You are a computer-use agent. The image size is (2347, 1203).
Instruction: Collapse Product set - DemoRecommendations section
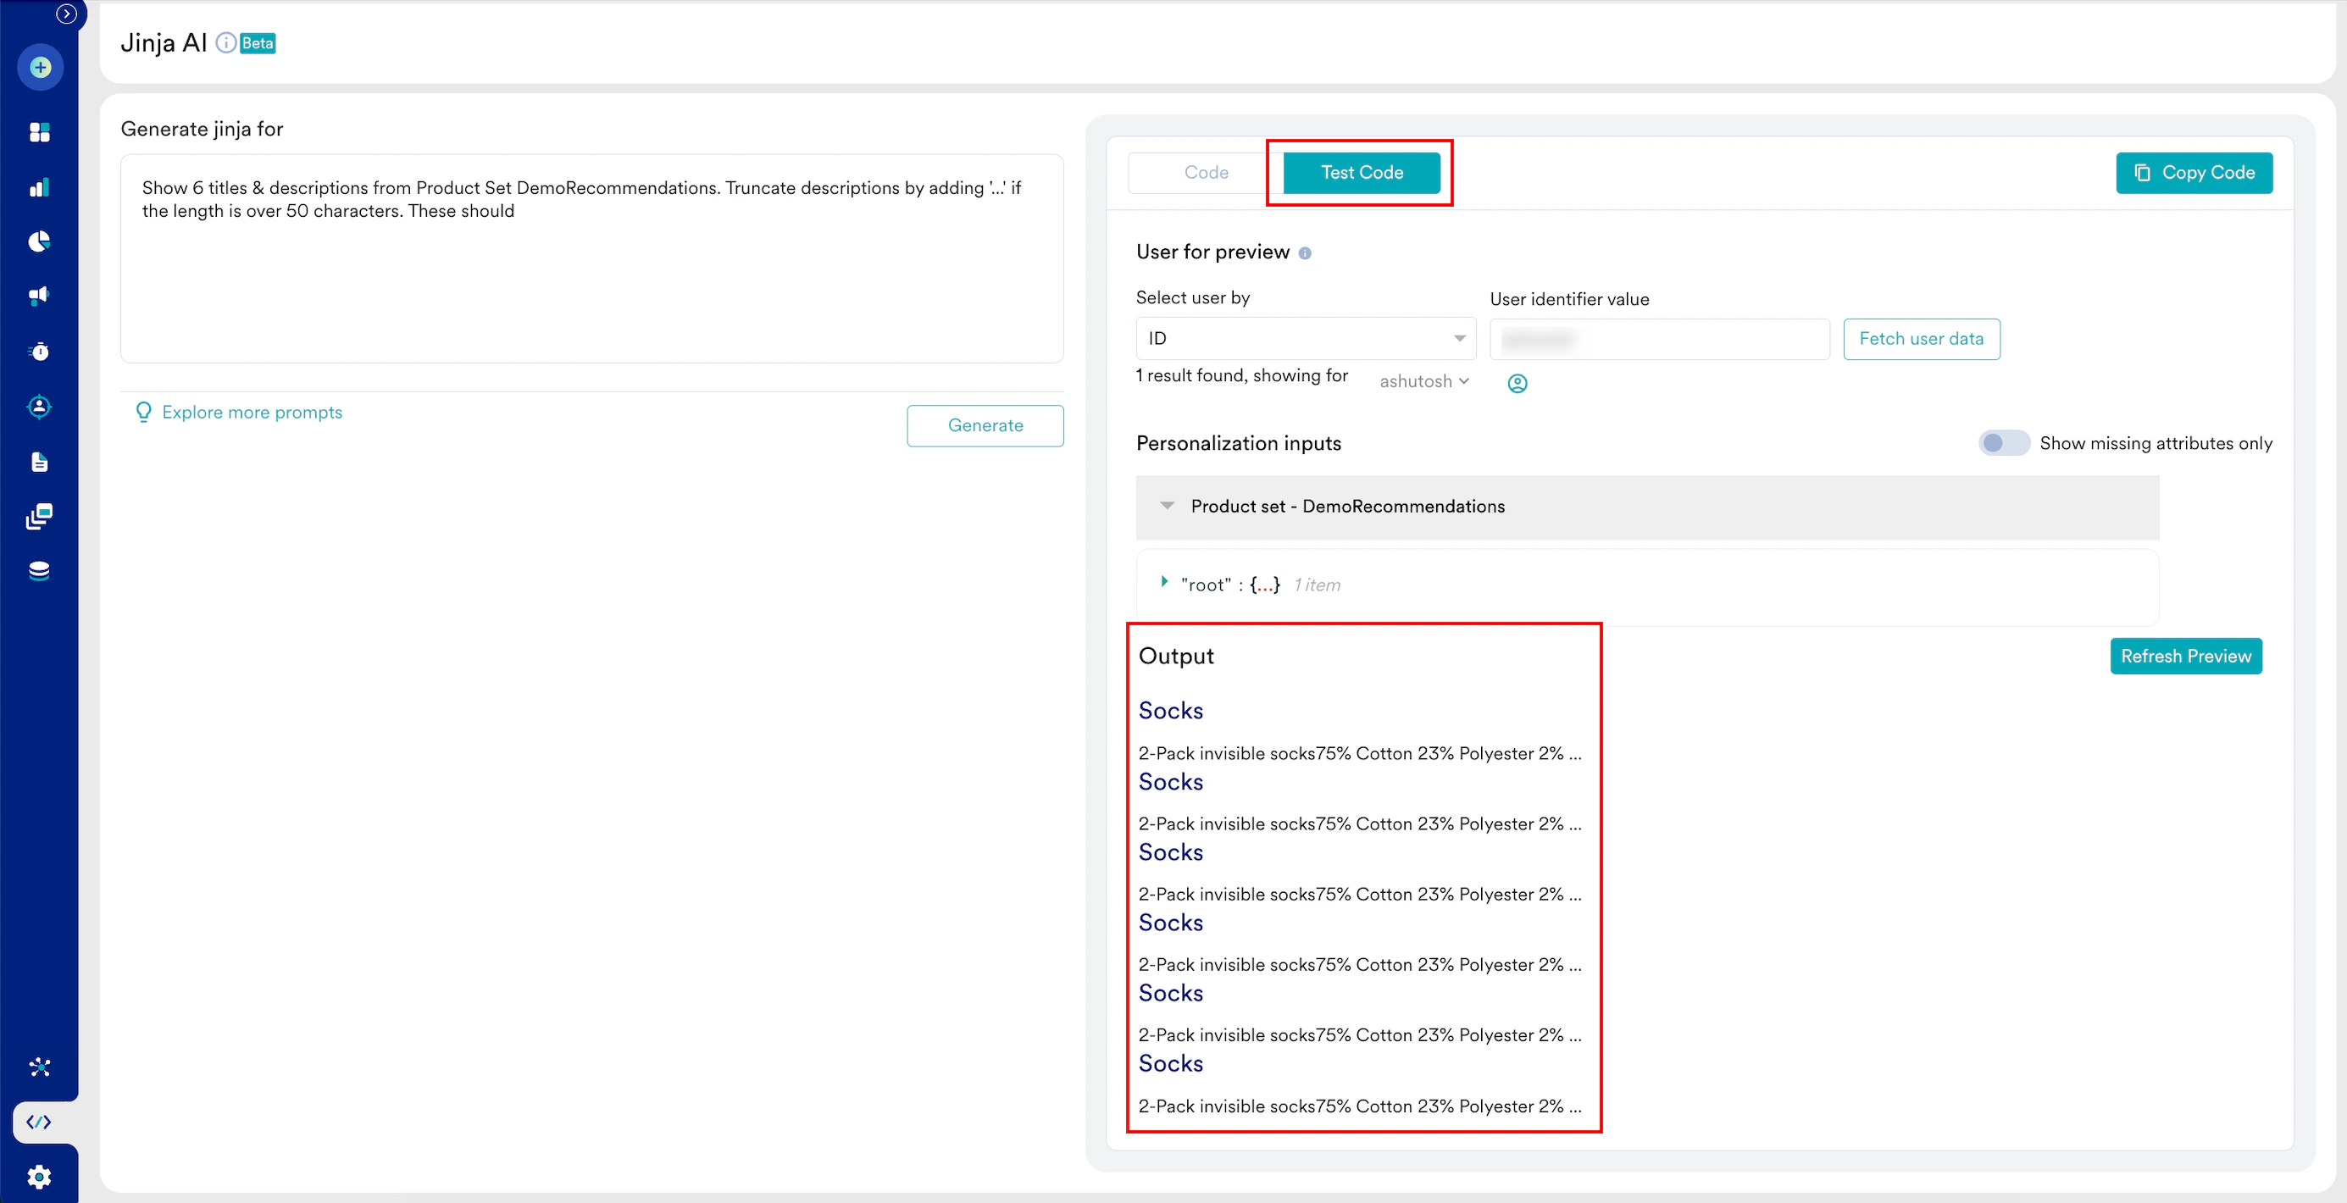tap(1167, 507)
